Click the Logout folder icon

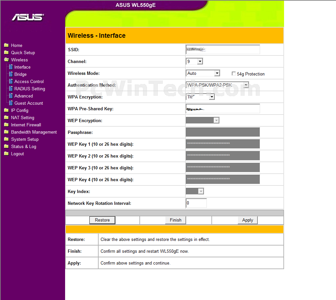tap(7, 154)
